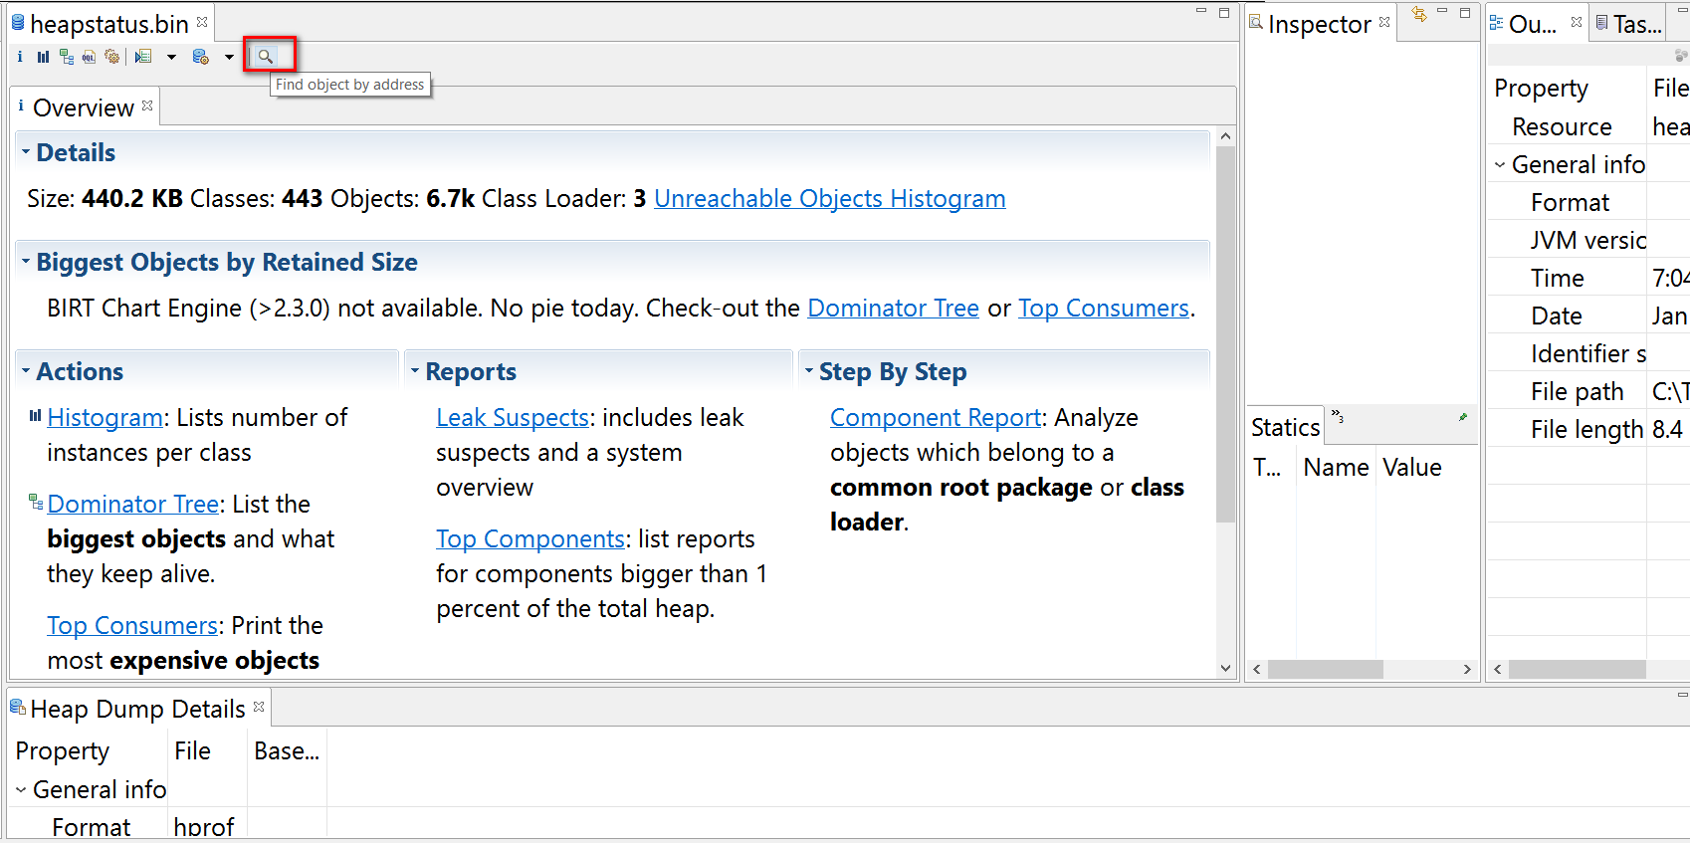Select the Resource row in Outline properties
1690x843 pixels.
pyautogui.click(x=1588, y=126)
